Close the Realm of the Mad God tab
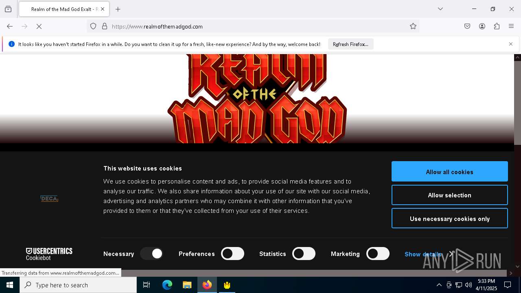The image size is (521, 293). pos(103,9)
